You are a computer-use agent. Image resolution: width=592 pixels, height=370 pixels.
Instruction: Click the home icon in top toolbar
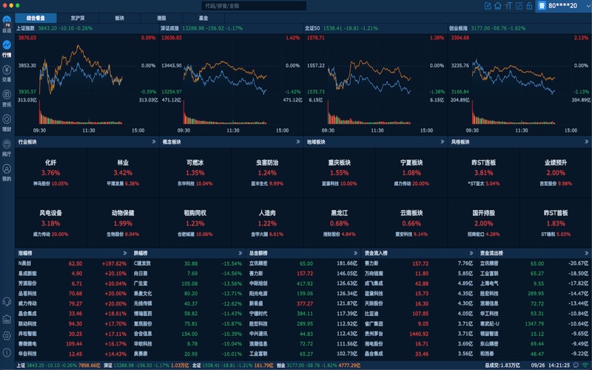pos(498,5)
